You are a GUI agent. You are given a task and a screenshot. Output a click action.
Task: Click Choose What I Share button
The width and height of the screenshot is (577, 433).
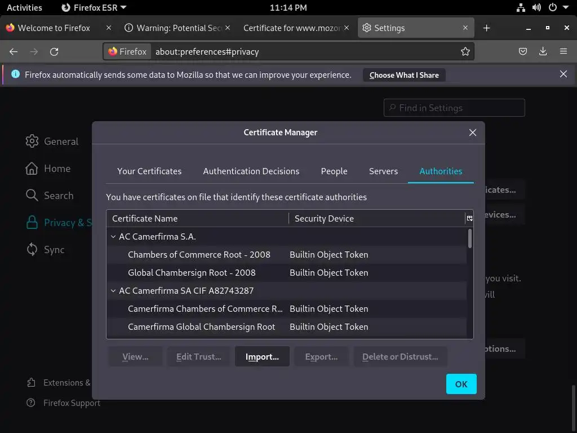click(x=404, y=75)
